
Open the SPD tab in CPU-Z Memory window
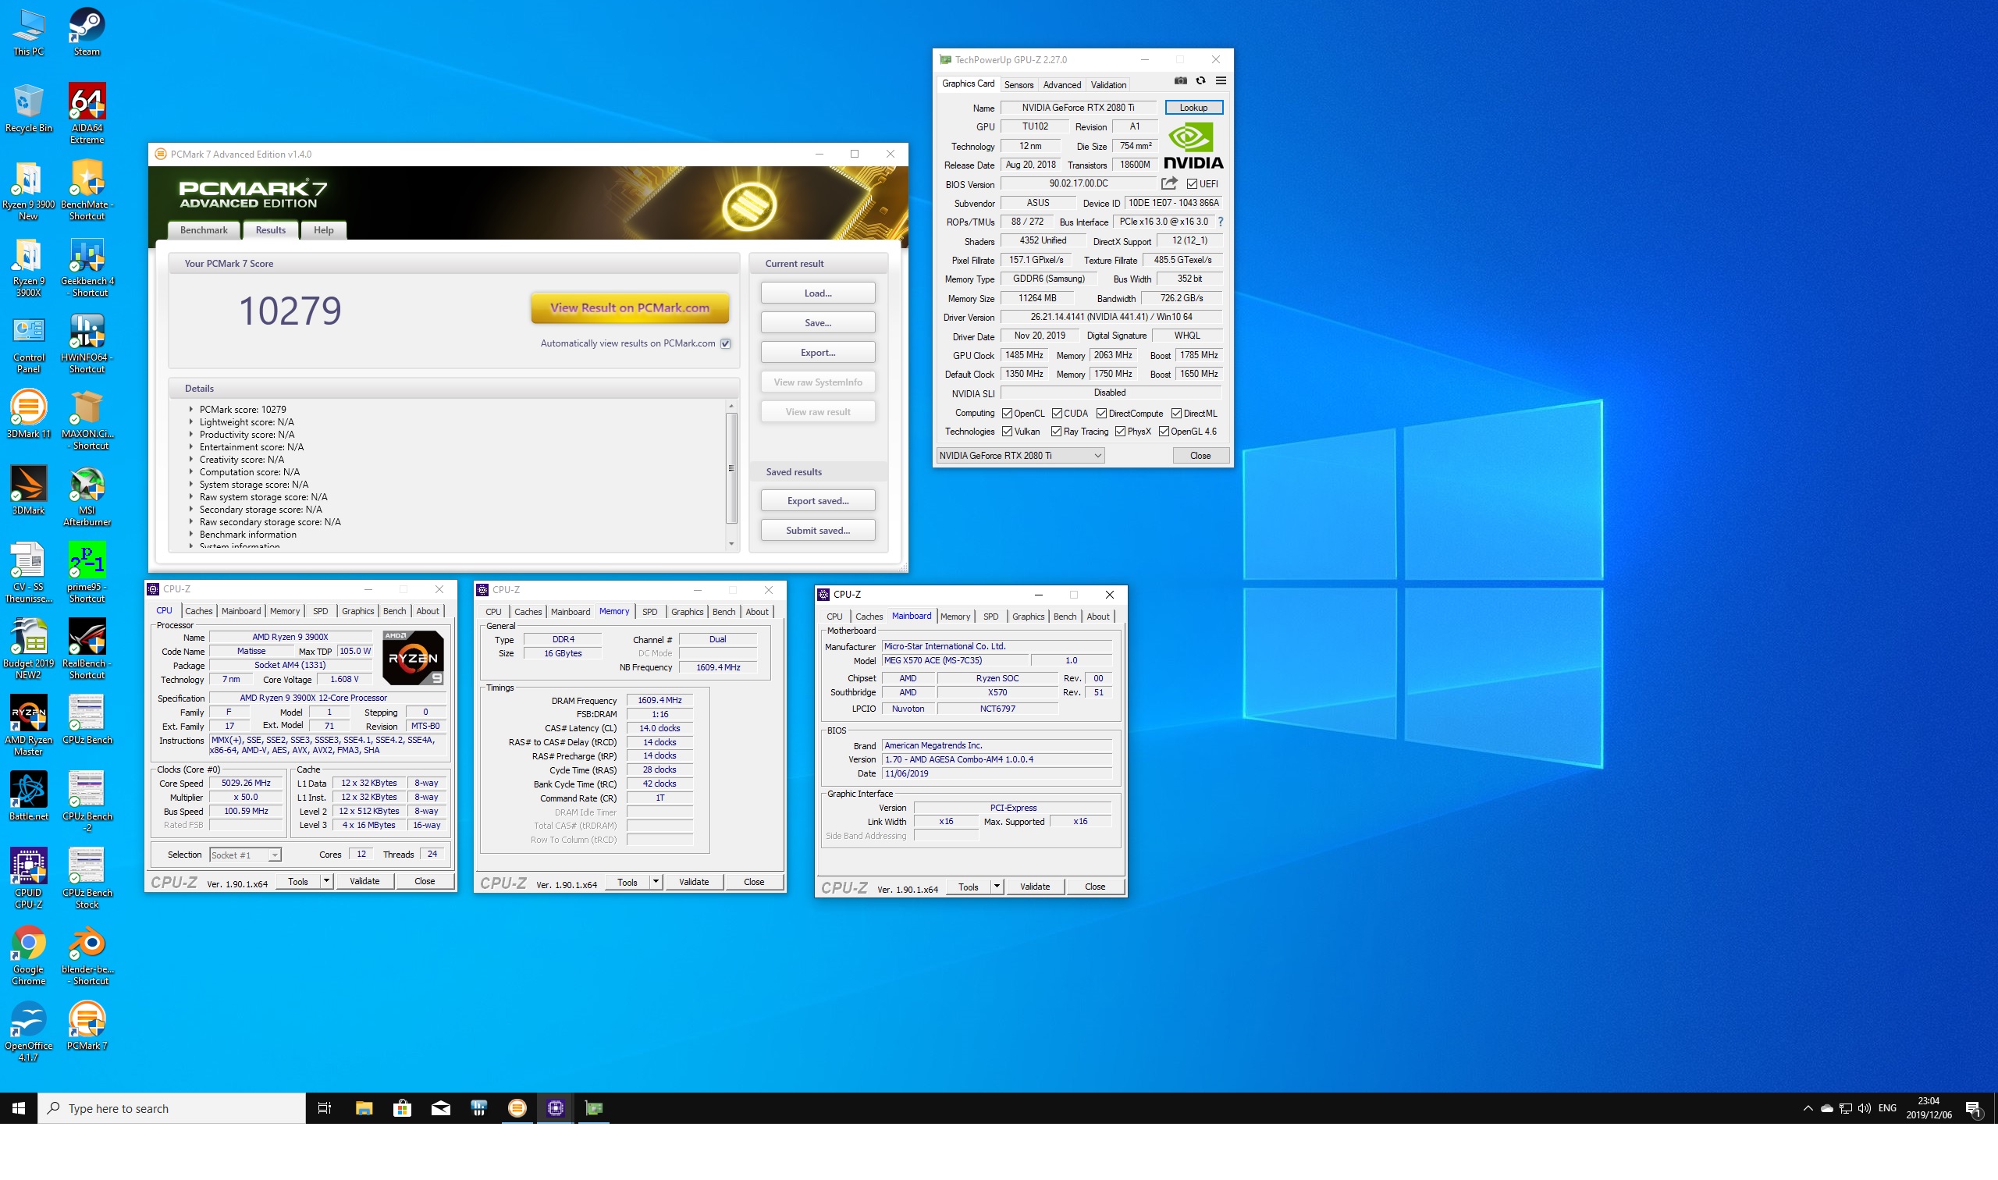point(649,613)
